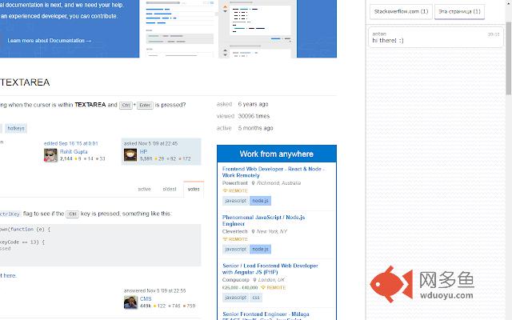The height and width of the screenshot is (320, 512).
Task: Sort answers by oldest
Action: click(x=170, y=190)
